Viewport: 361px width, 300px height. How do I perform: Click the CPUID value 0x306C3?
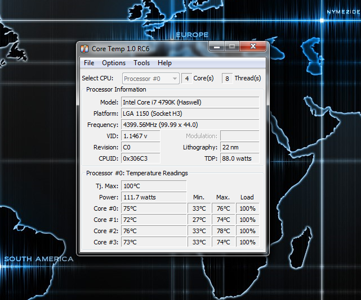point(141,158)
